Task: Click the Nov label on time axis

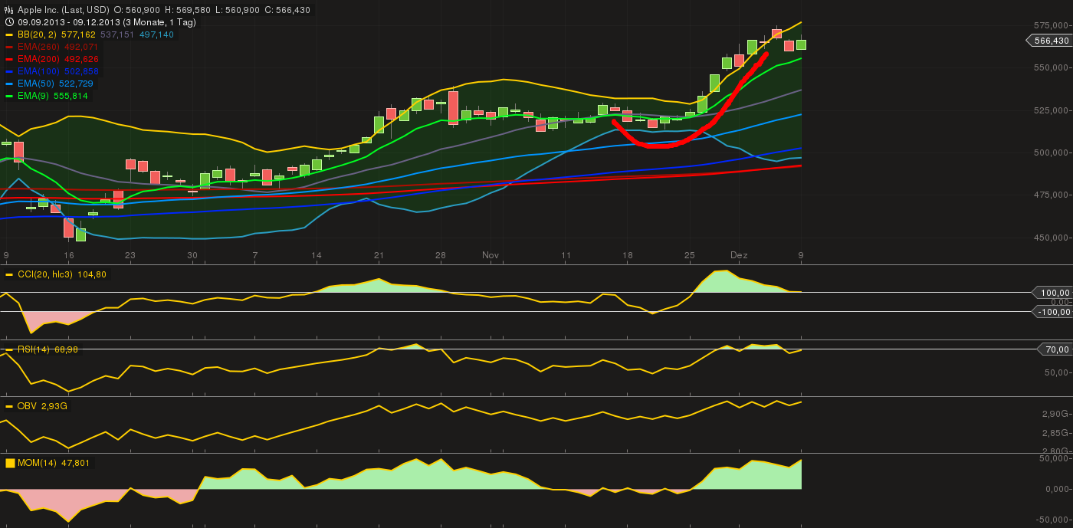Action: (491, 255)
